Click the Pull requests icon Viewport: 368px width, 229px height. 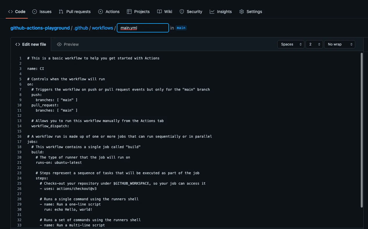click(x=61, y=12)
